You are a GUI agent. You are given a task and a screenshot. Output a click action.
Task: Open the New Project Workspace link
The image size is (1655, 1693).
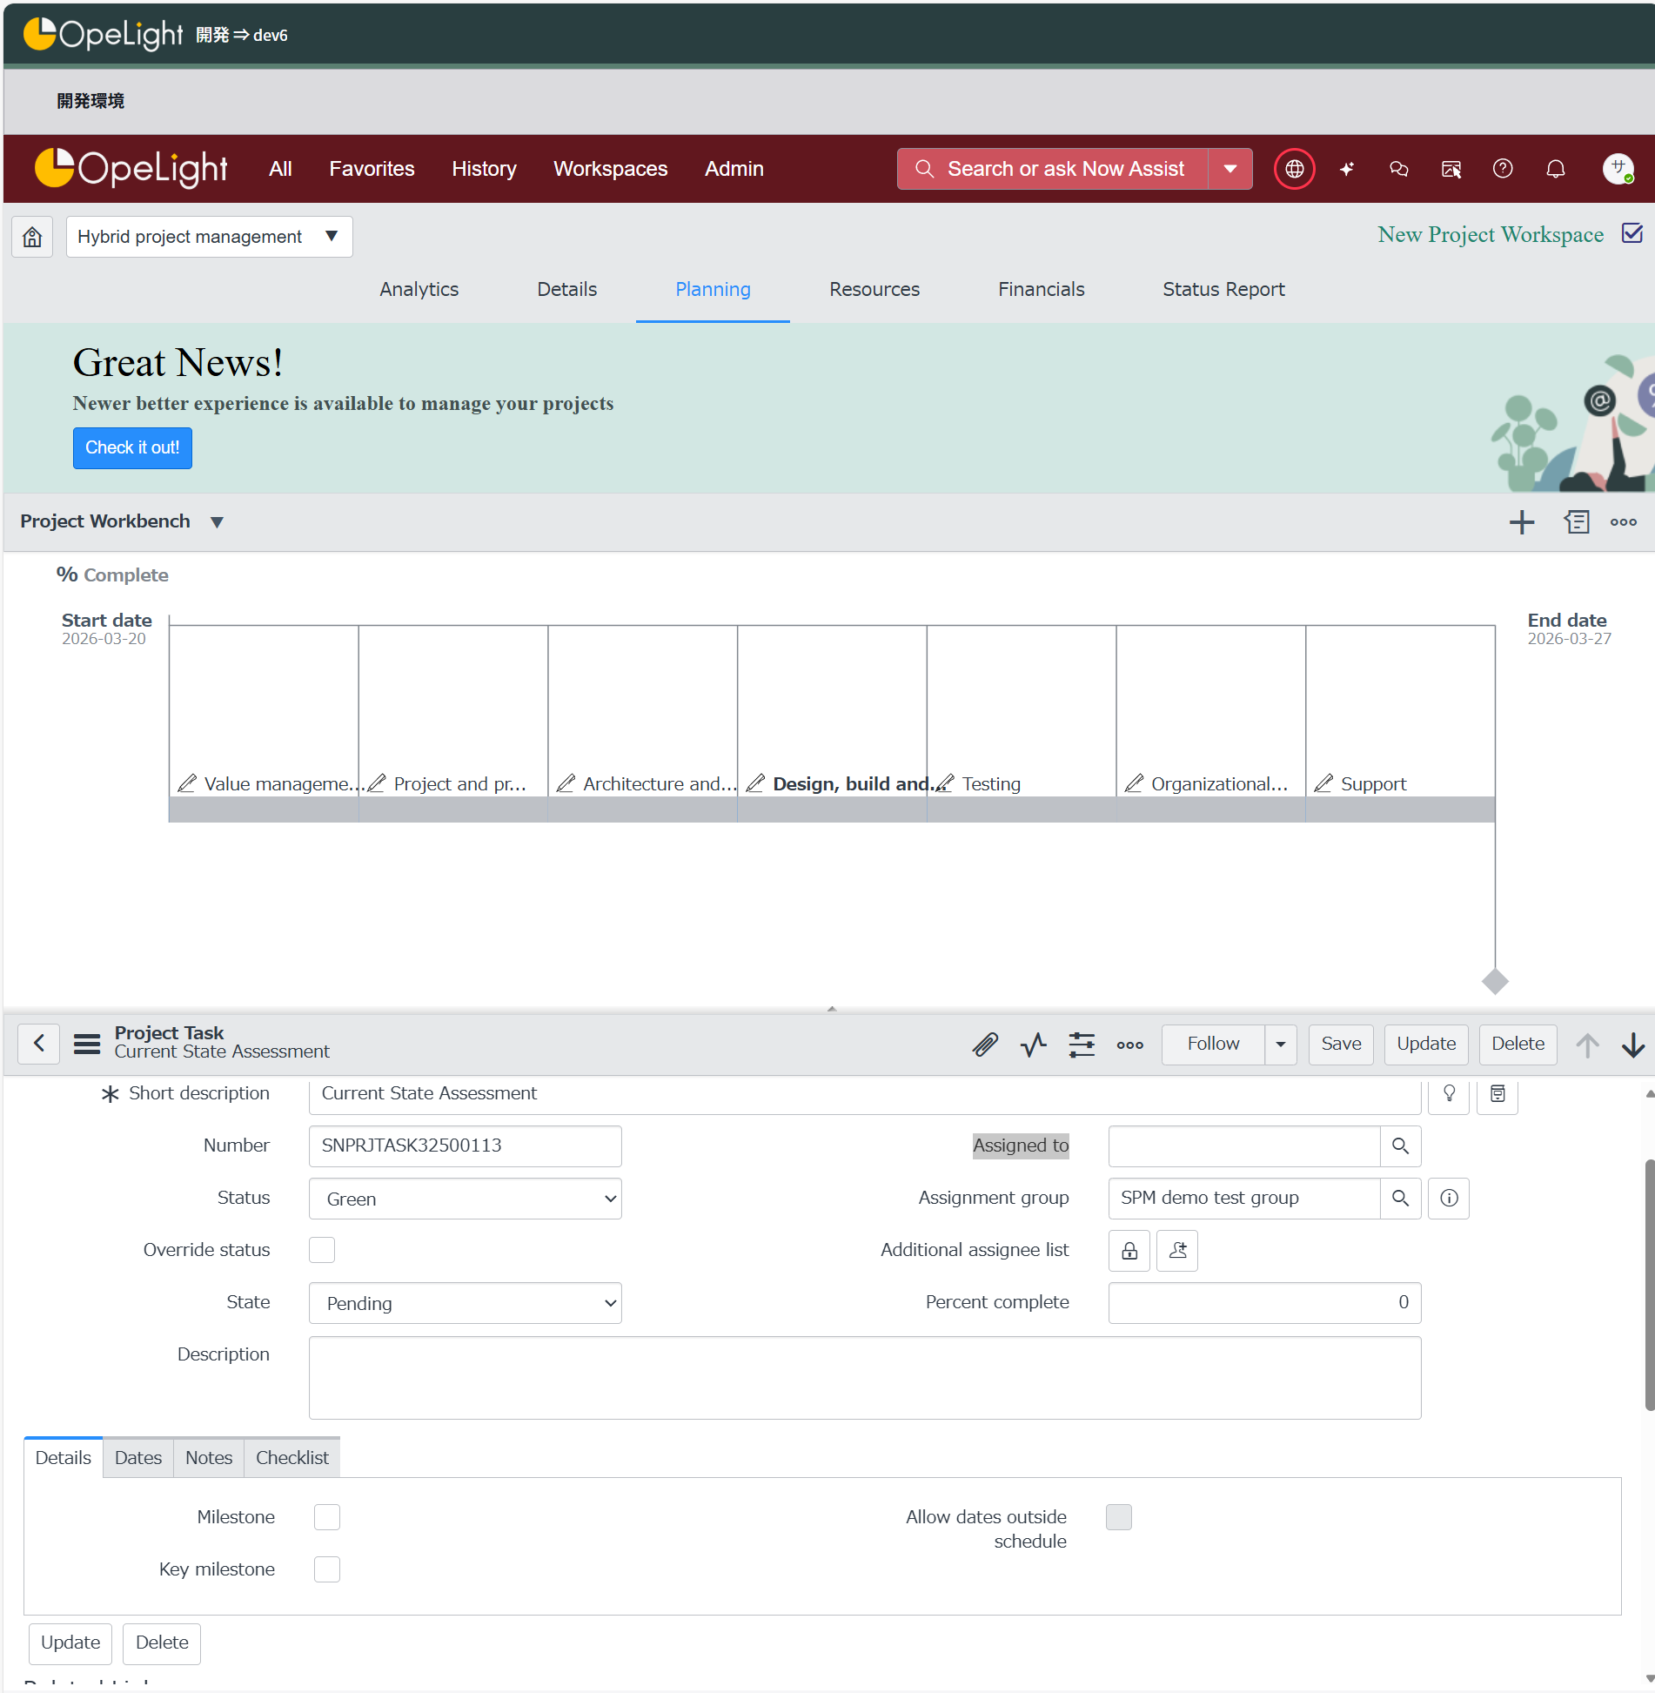pyautogui.click(x=1490, y=234)
